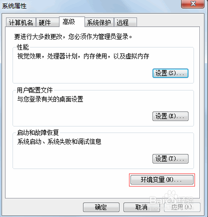208x217 pixels.
Task: Click the 系统启动、系统失败和调试信息 description text
Action: click(x=59, y=141)
